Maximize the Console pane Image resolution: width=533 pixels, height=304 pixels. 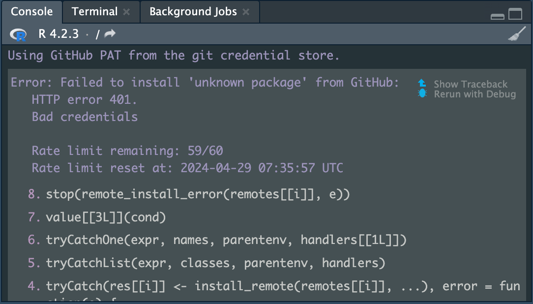click(514, 15)
